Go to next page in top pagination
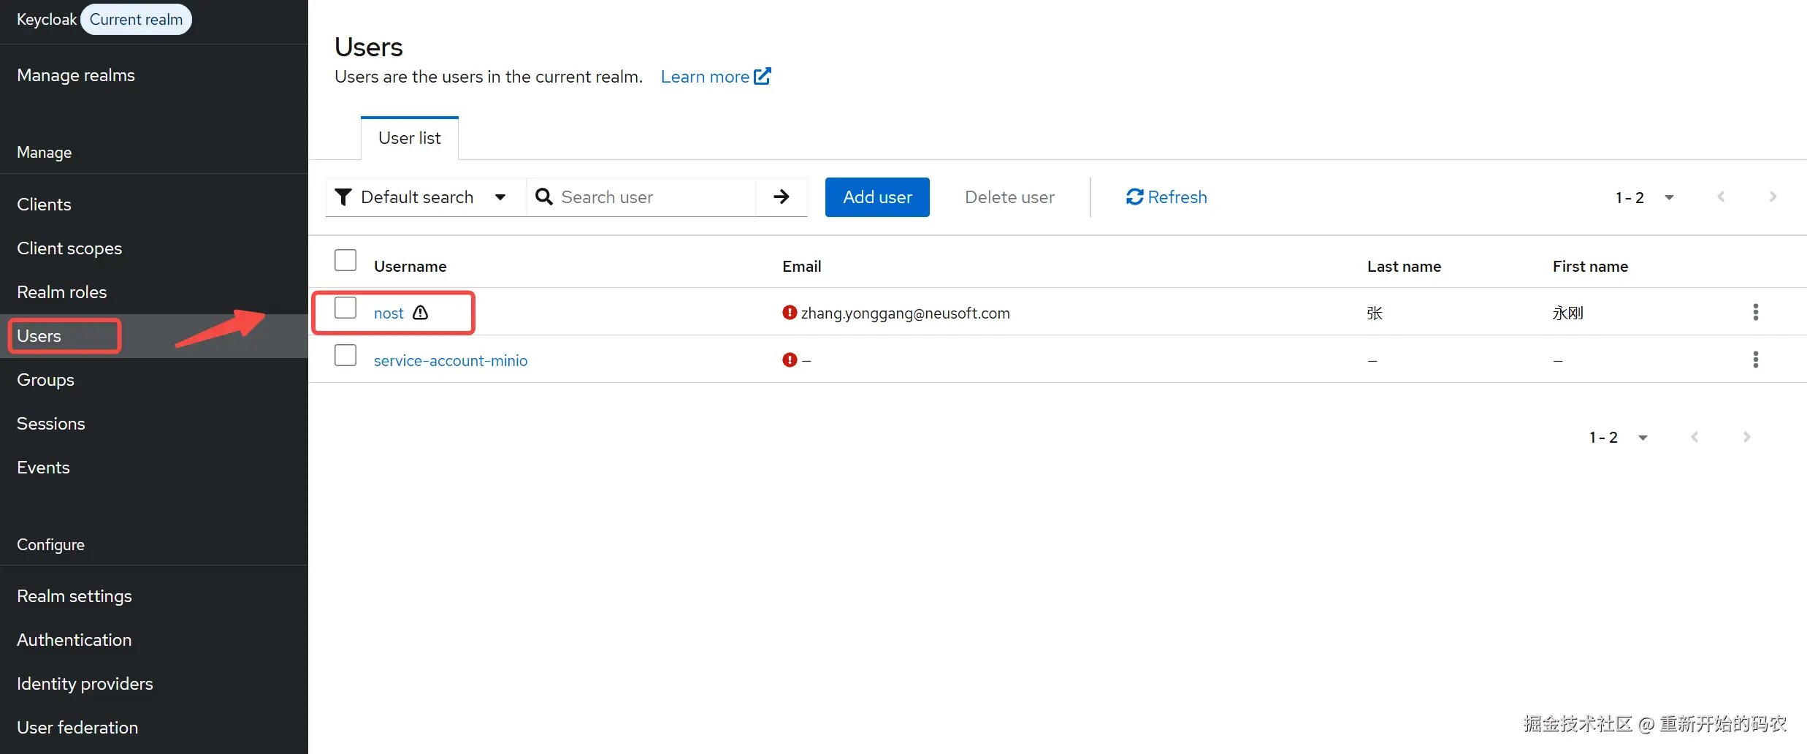1807x754 pixels. point(1773,197)
